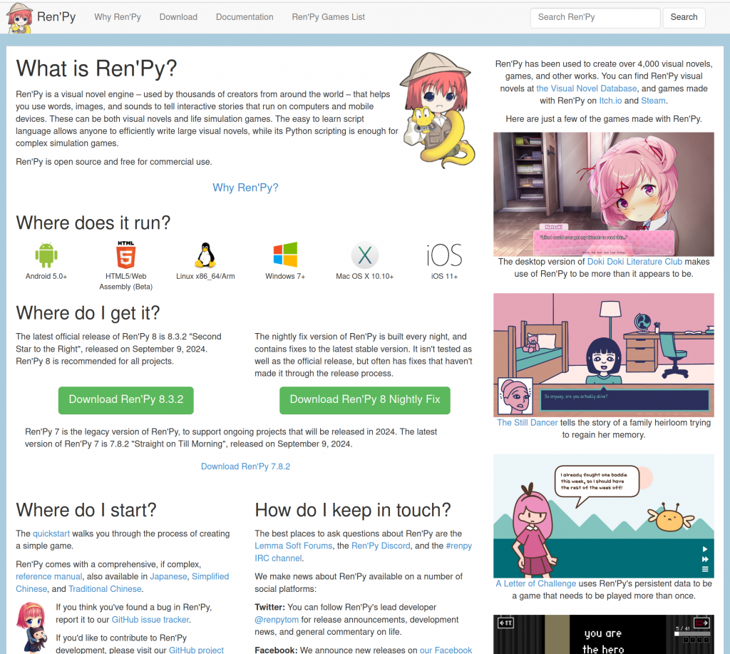The image size is (730, 654).
Task: Open A Letter of Challenge screenshot
Action: (x=603, y=516)
